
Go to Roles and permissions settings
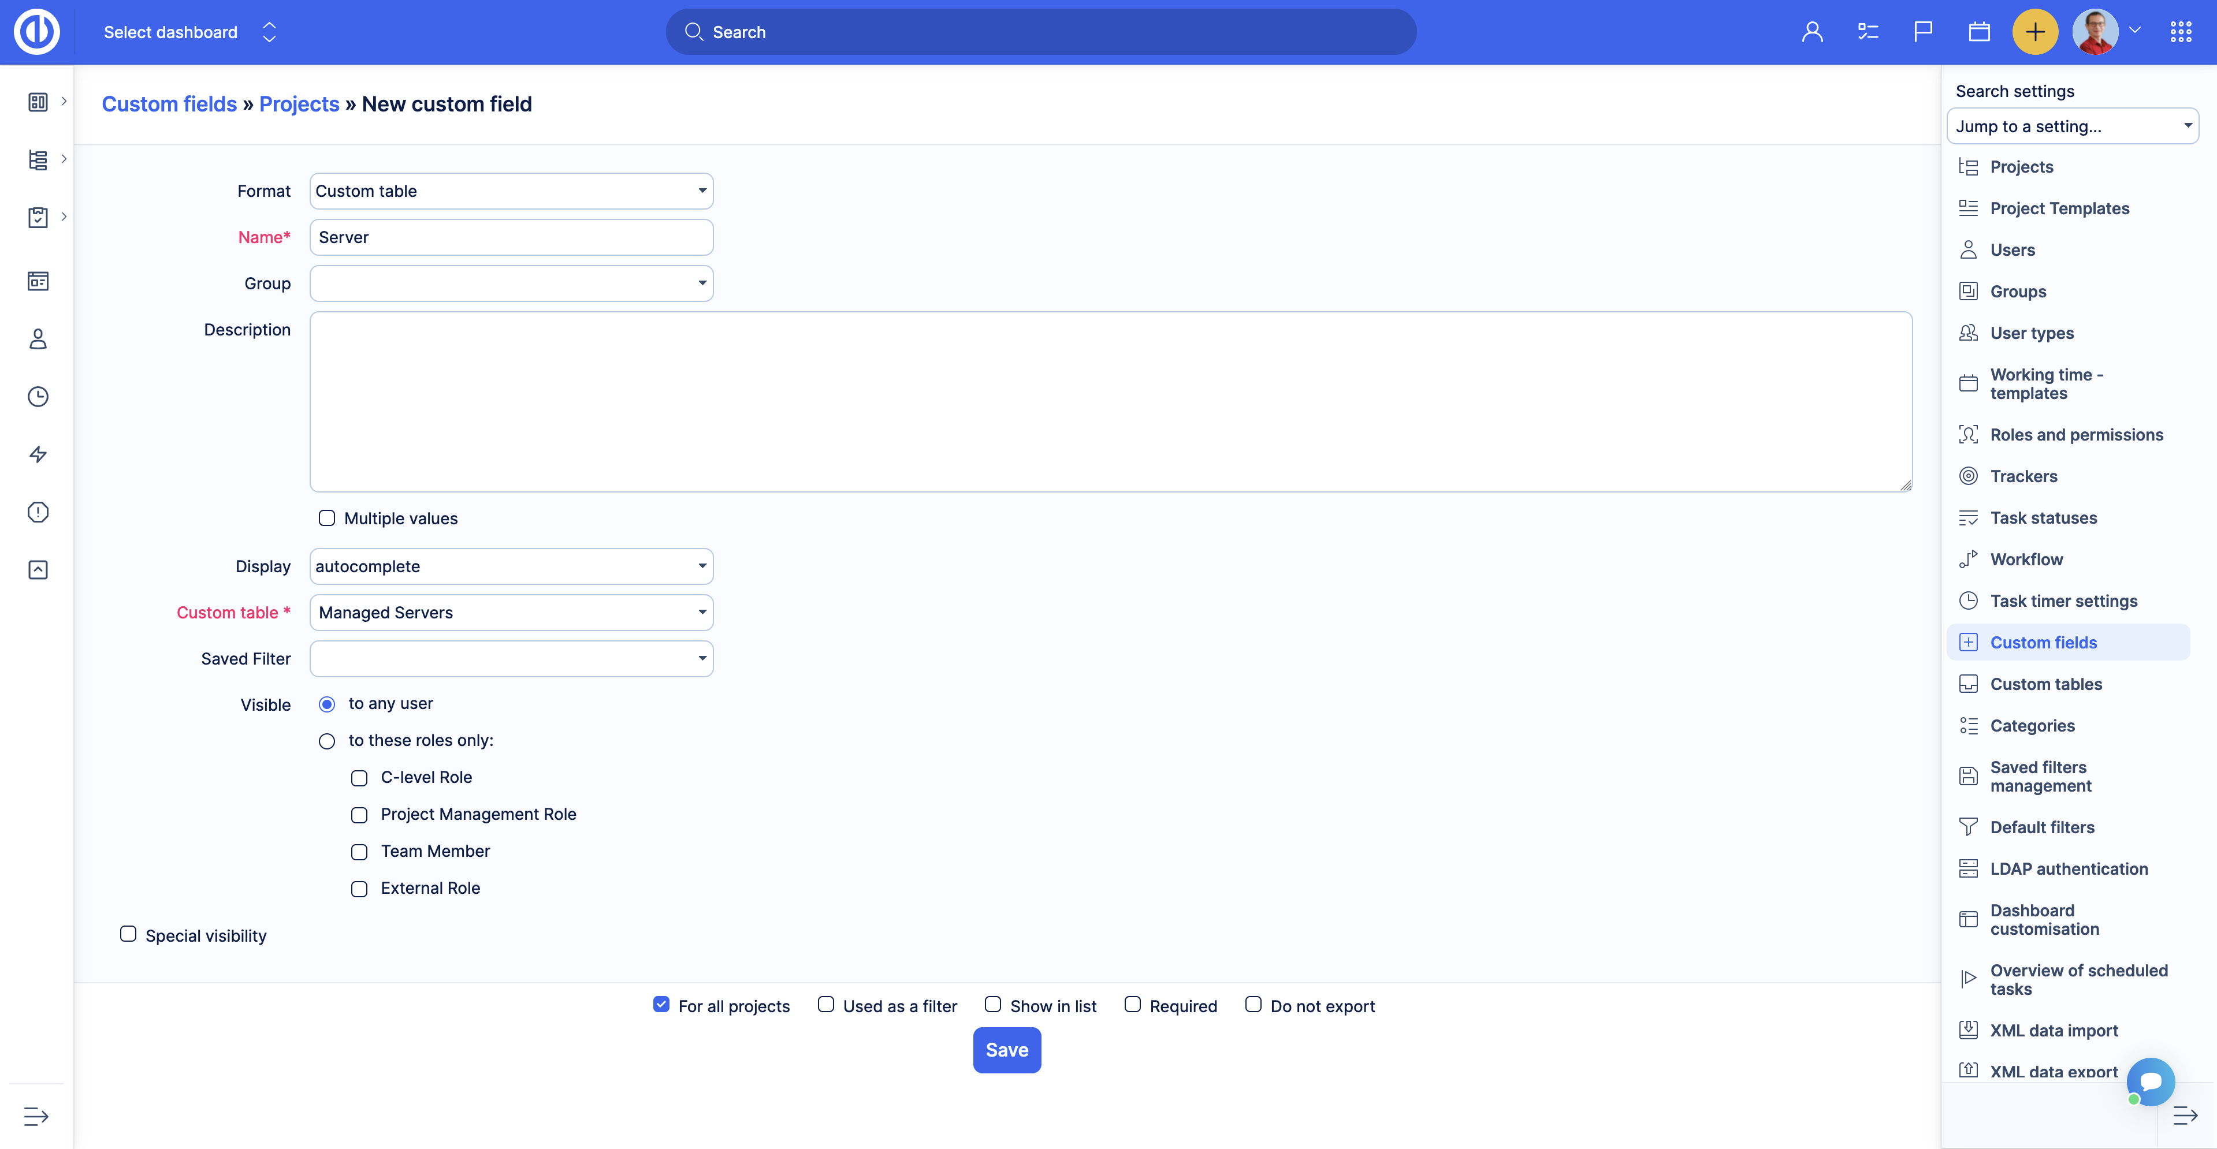pos(2076,435)
